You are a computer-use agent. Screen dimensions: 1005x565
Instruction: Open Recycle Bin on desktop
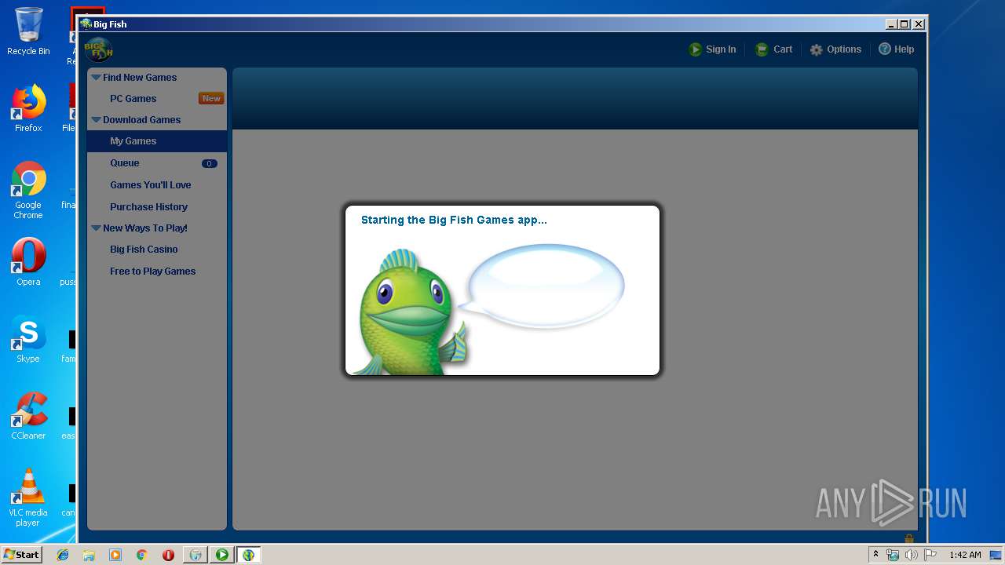28,31
